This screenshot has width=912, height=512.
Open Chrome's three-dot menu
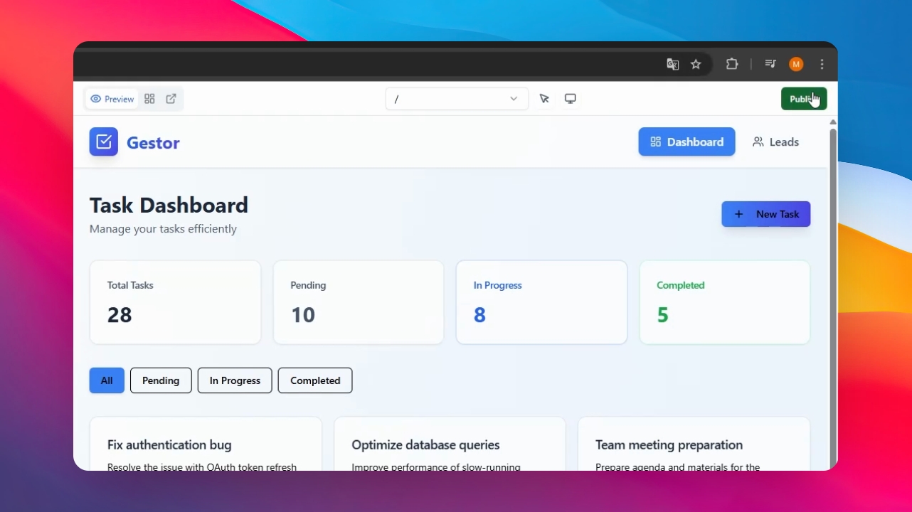click(x=822, y=65)
